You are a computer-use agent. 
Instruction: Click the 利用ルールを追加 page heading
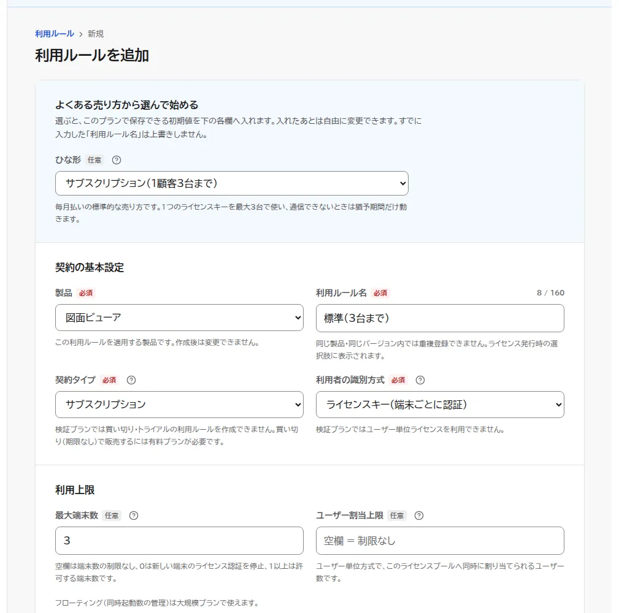pyautogui.click(x=92, y=55)
